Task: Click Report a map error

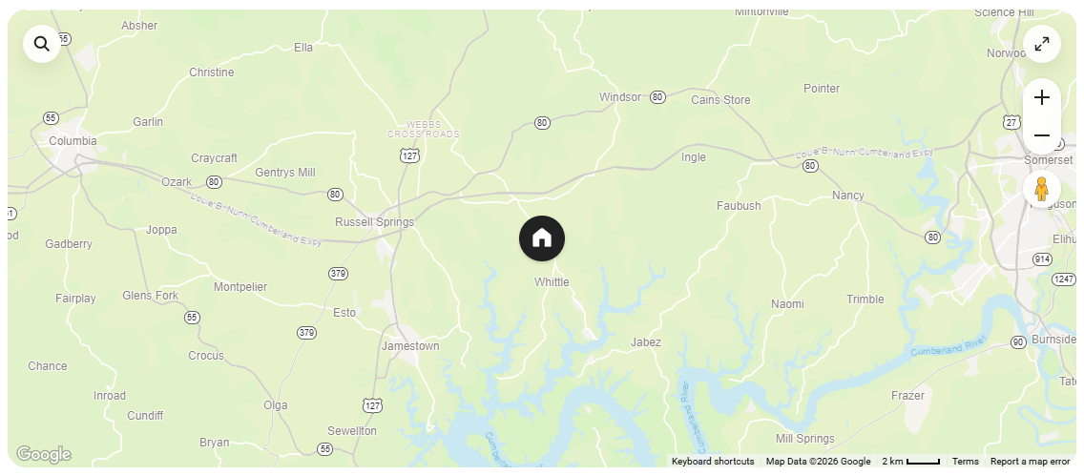Action: point(1030,462)
